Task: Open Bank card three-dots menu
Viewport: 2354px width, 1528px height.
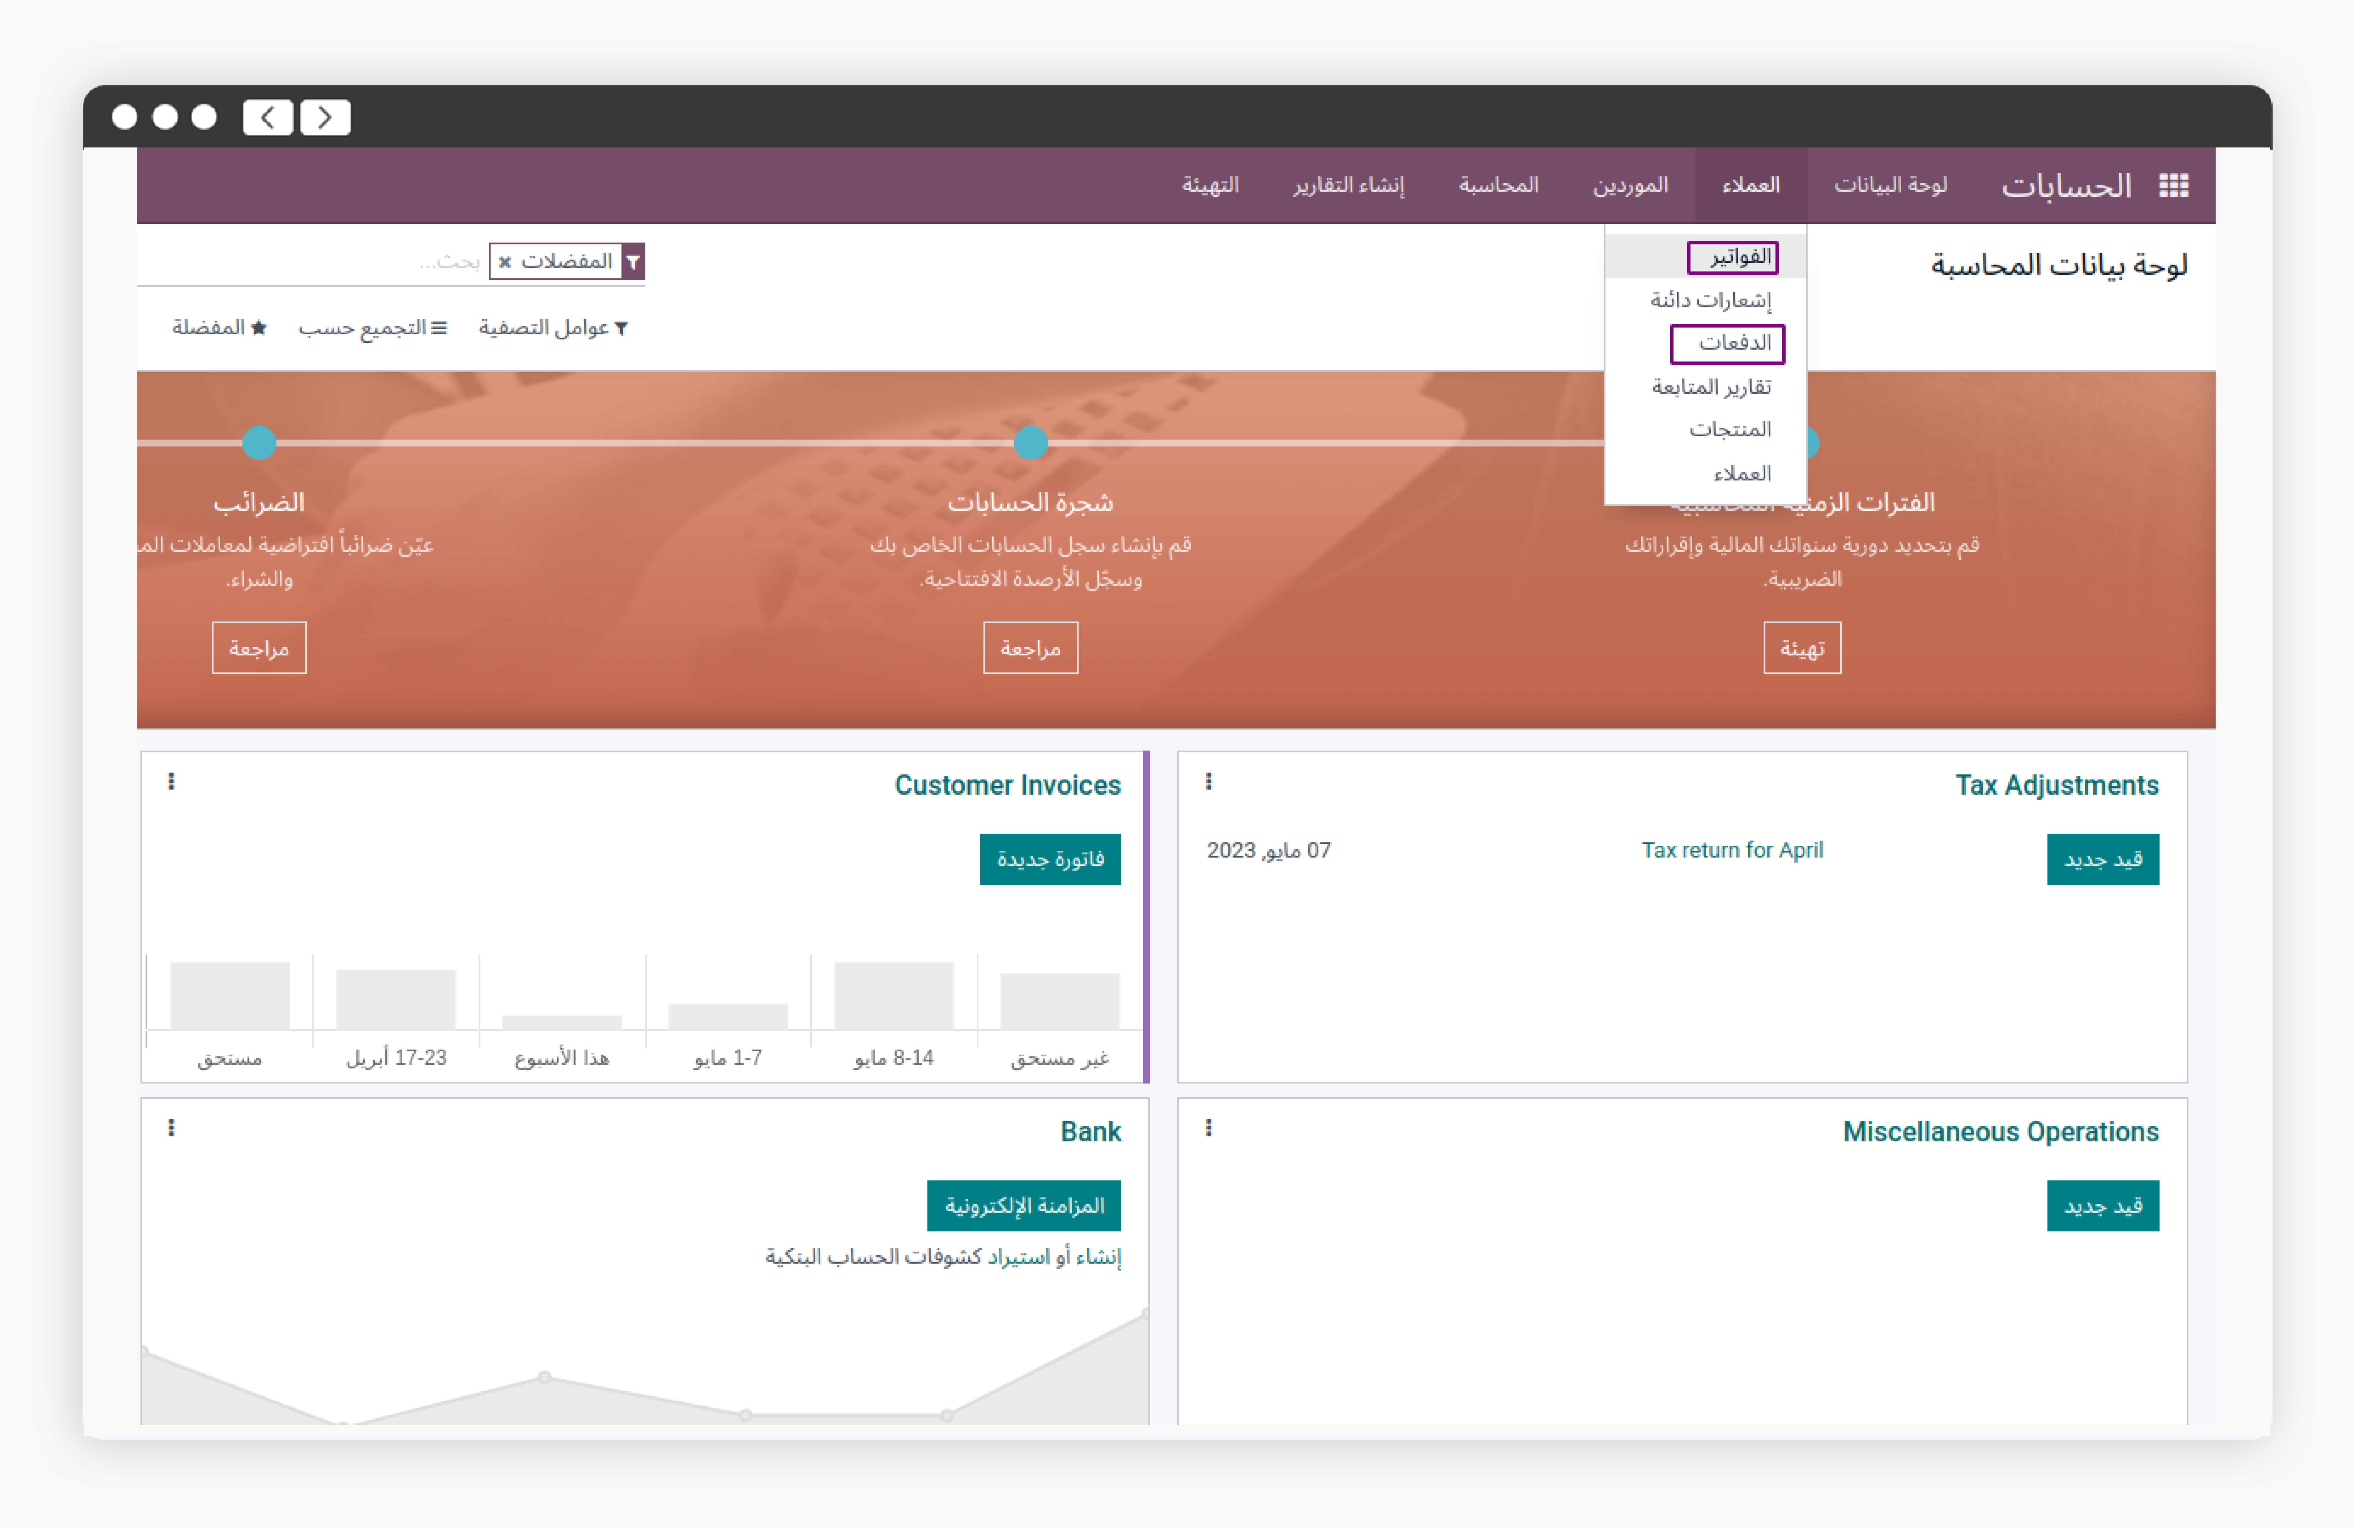Action: [x=171, y=1128]
